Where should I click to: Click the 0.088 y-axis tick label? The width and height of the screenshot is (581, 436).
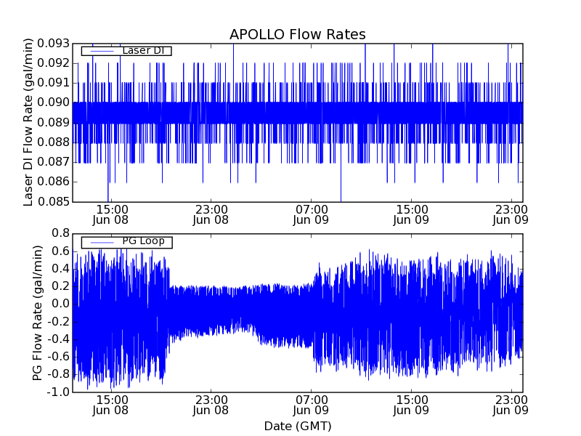tap(53, 142)
